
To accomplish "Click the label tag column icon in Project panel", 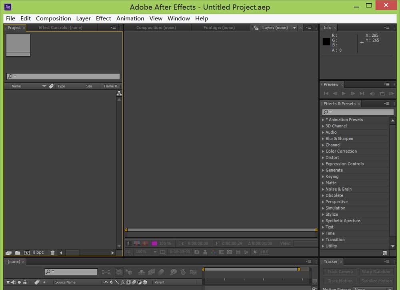I will (52, 86).
